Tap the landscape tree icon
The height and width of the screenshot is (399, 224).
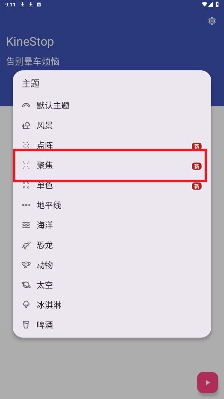[x=26, y=125]
